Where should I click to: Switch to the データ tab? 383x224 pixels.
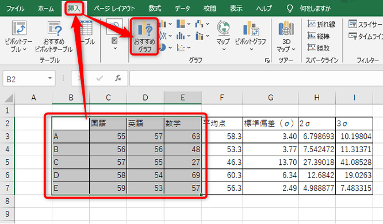pyautogui.click(x=182, y=9)
